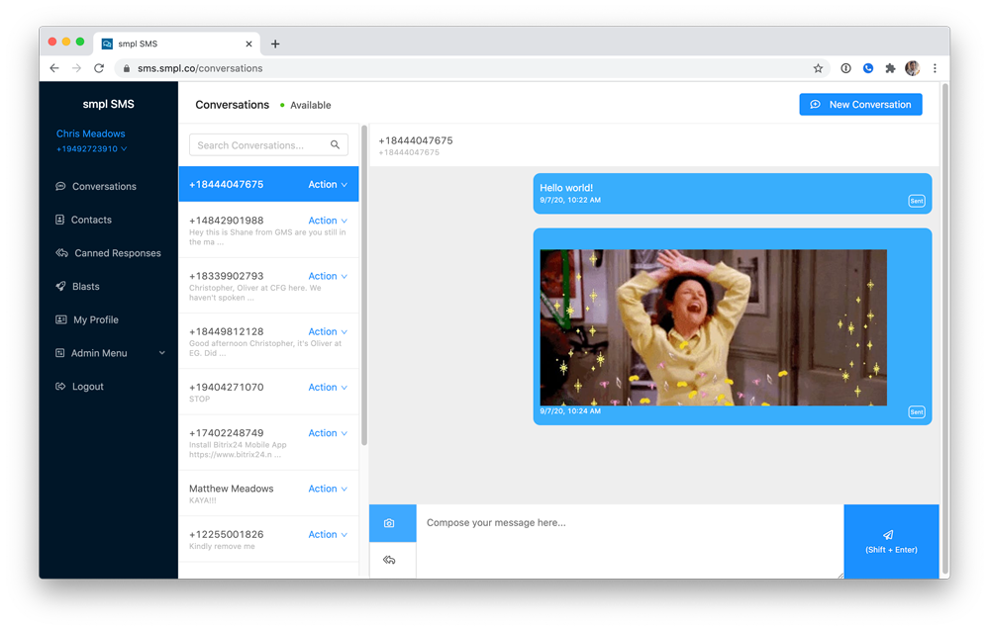
Task: Click Logout in the sidebar
Action: point(87,387)
